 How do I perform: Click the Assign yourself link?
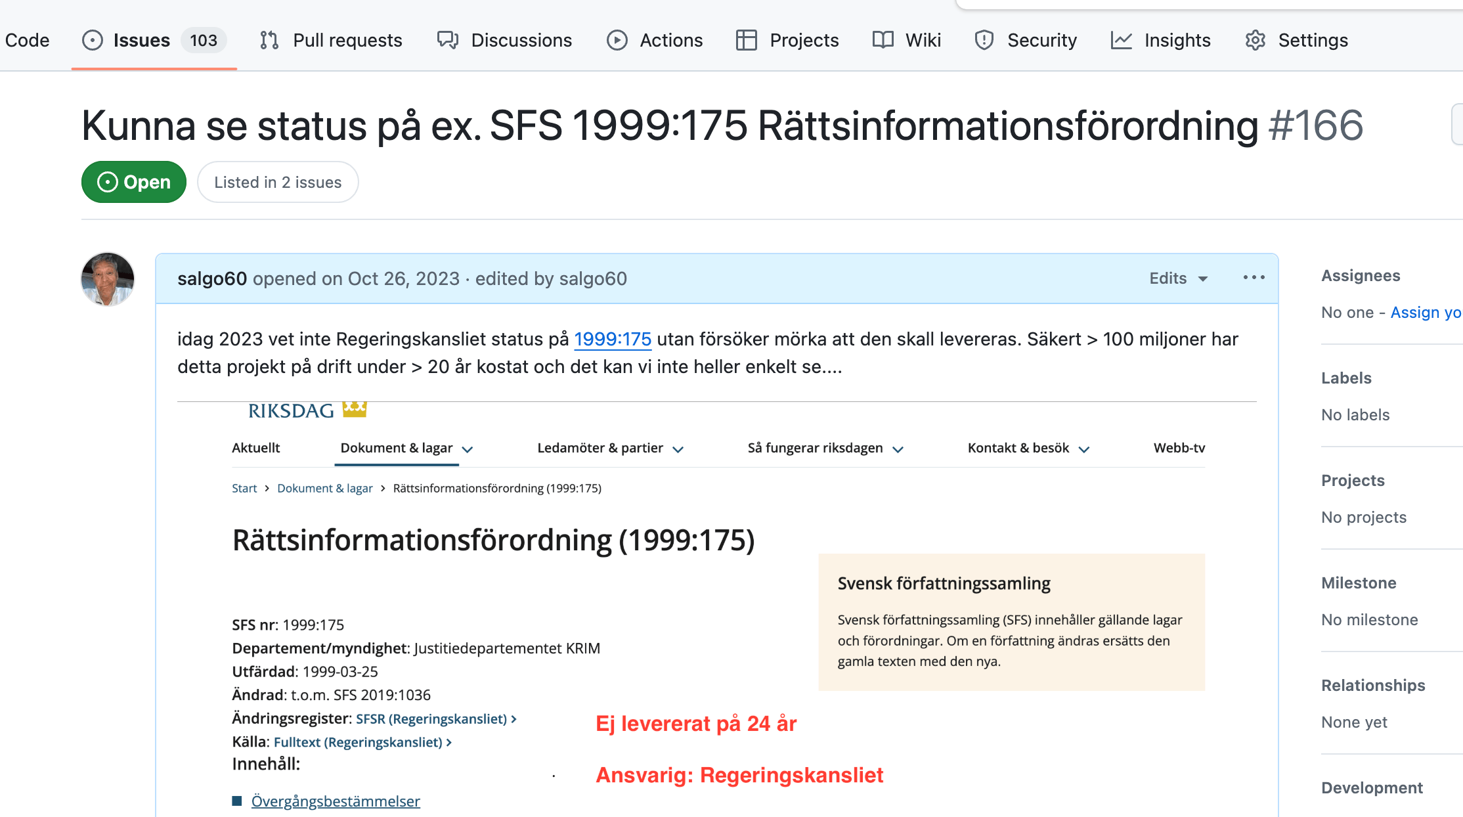click(x=1426, y=313)
